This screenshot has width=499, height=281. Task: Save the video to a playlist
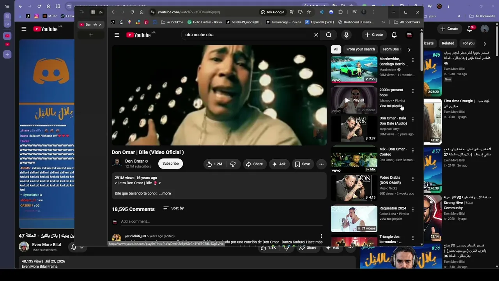[x=303, y=164]
